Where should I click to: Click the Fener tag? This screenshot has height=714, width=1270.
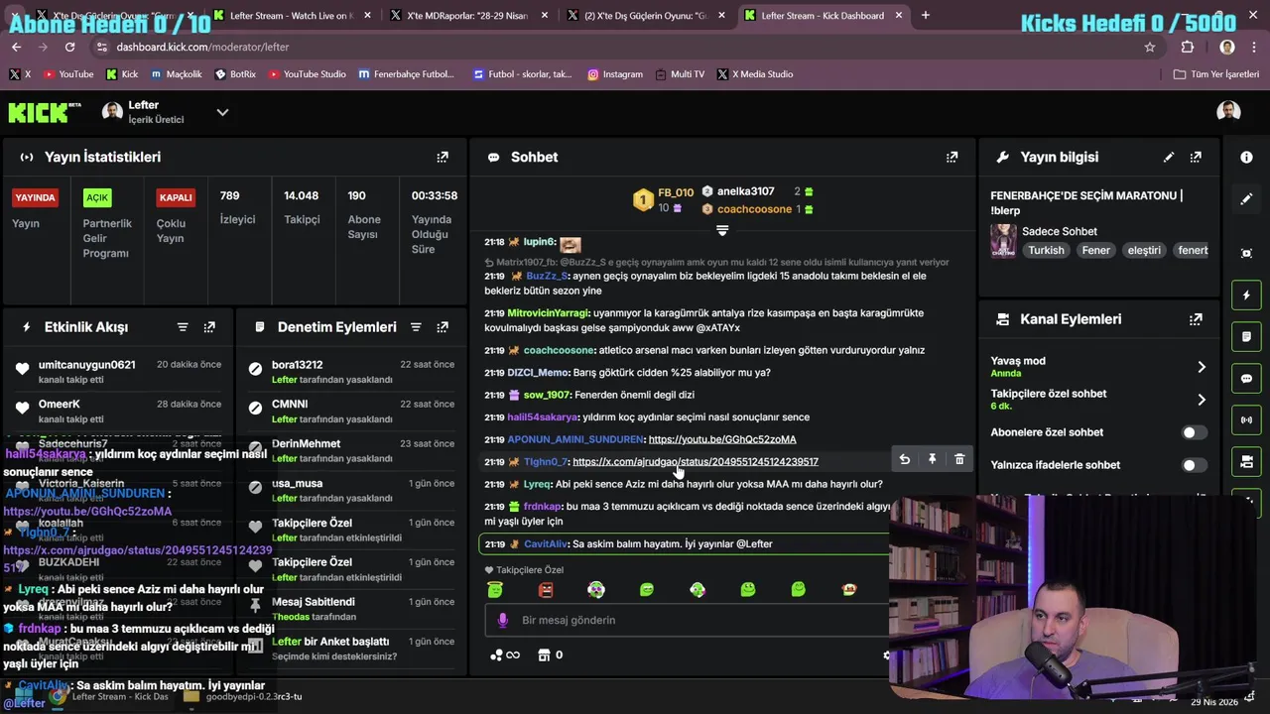click(1095, 251)
